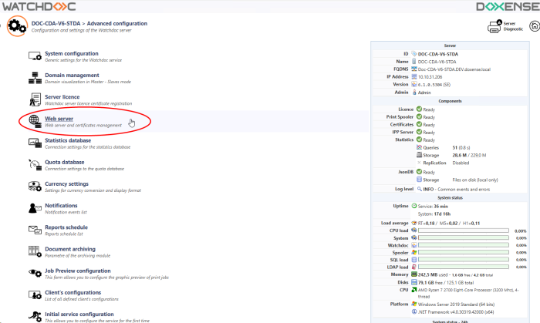Open the Web server link
The image size is (540, 323).
[x=59, y=119]
